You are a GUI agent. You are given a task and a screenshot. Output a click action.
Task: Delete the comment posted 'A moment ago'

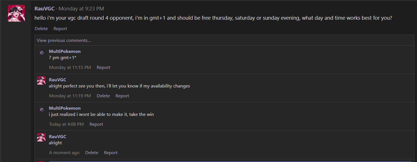(x=92, y=153)
